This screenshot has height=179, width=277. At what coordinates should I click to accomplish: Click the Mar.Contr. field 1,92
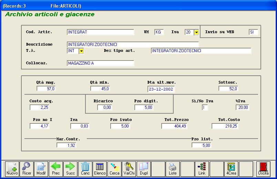click(x=66, y=145)
